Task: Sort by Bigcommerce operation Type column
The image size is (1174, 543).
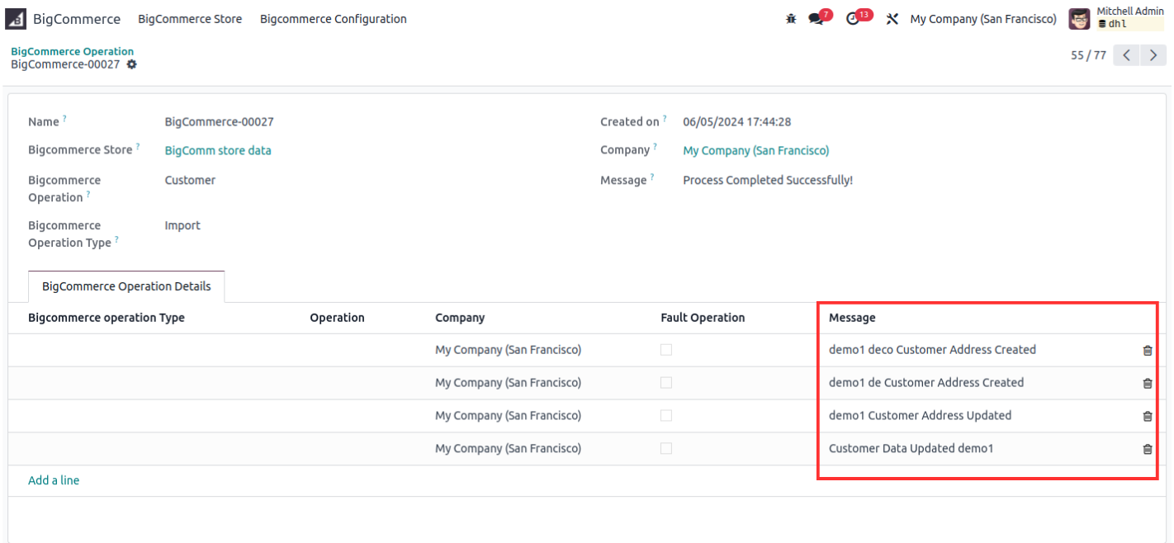Action: pyautogui.click(x=107, y=318)
